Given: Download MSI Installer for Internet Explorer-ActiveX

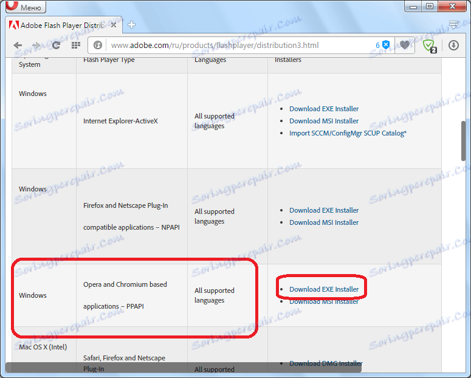Looking at the screenshot, I should [324, 121].
